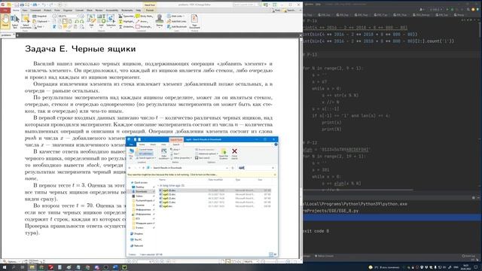Open the Stamp tool
The height and width of the screenshot is (271, 482).
(159, 22)
